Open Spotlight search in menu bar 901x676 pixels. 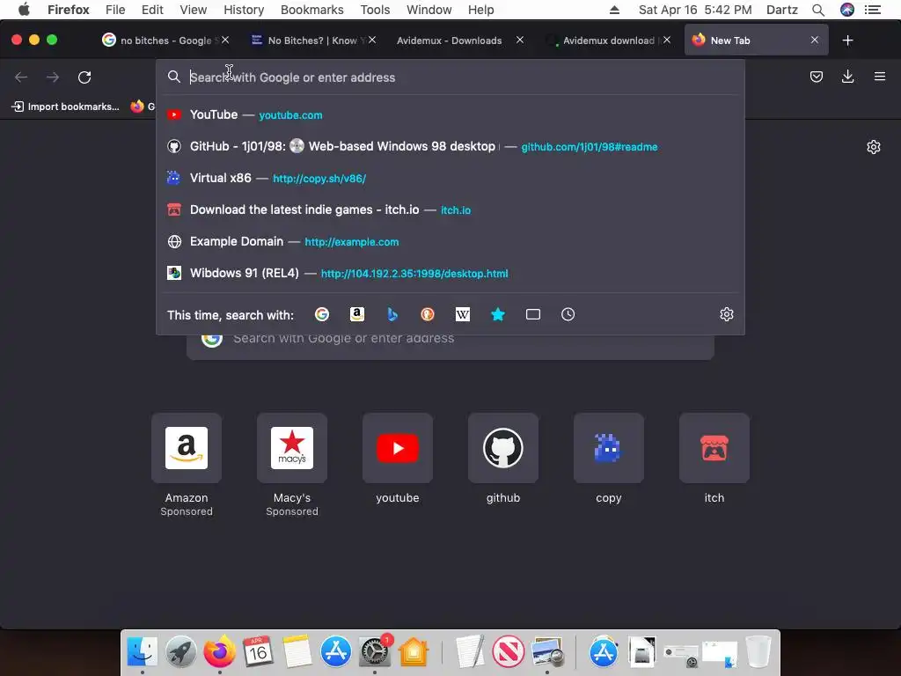pos(818,10)
